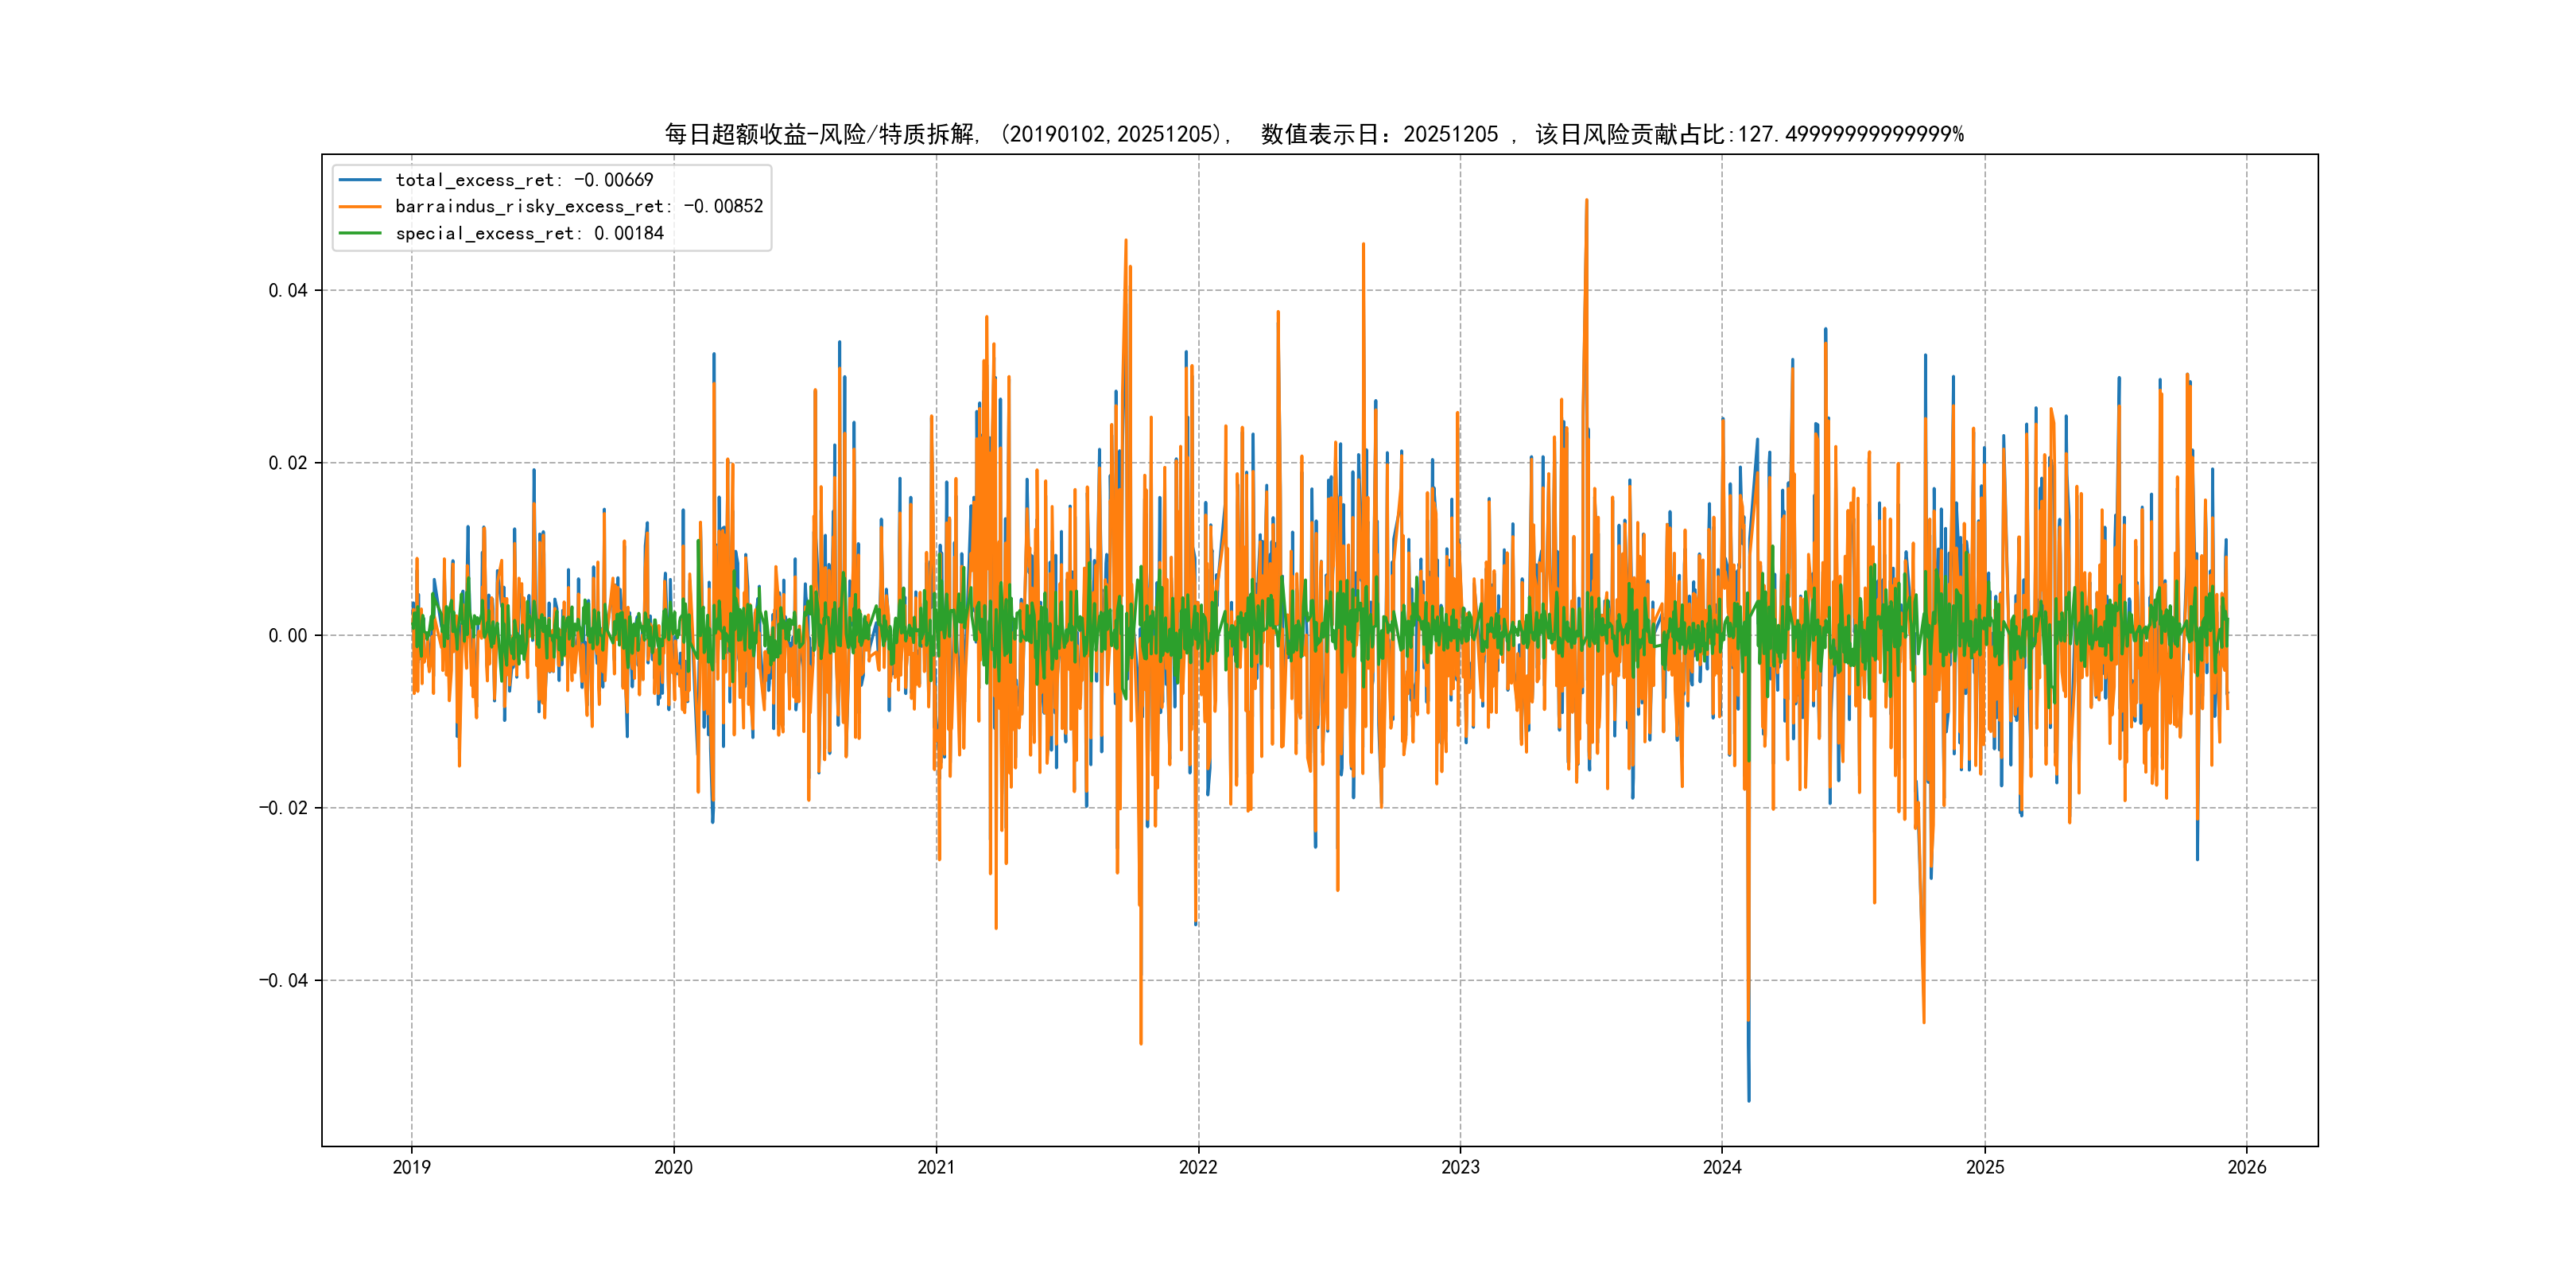Screen dimensions: 2576x1288
Task: Click the 2019 x-axis tick label
Action: point(411,1167)
